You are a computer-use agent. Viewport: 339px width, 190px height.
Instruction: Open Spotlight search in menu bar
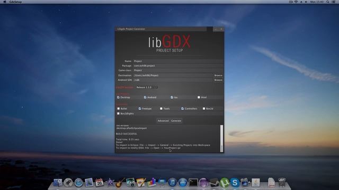pyautogui.click(x=328, y=2)
